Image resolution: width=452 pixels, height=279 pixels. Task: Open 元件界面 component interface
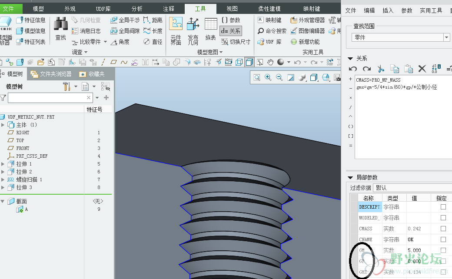[176, 31]
